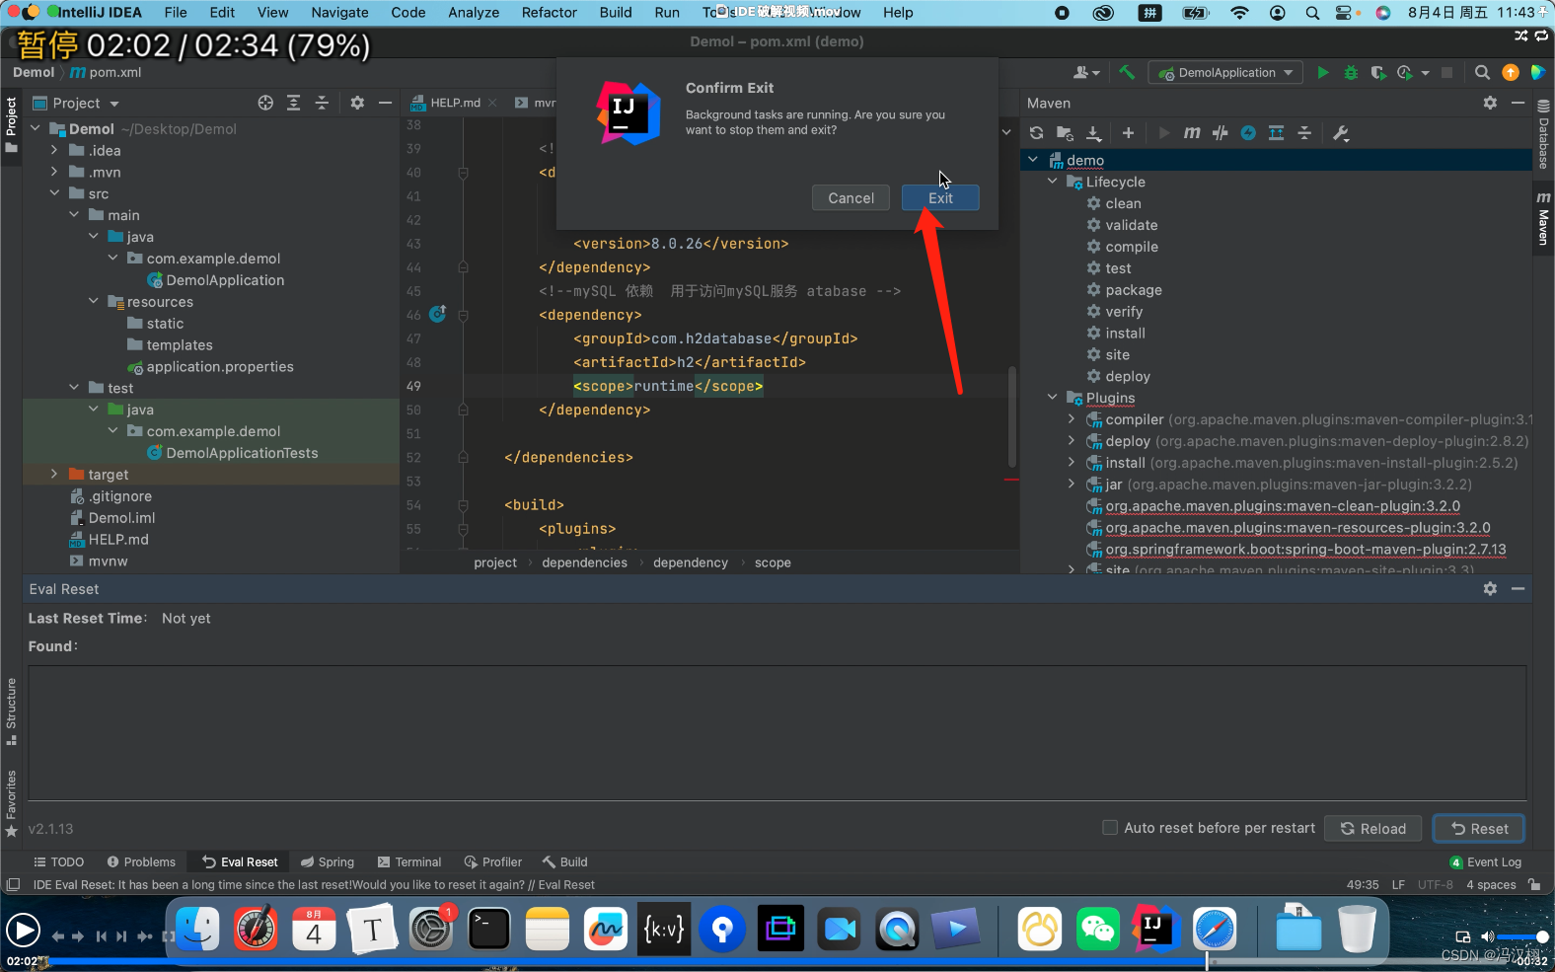Collapse all in Project panel
The height and width of the screenshot is (972, 1555).
(322, 103)
